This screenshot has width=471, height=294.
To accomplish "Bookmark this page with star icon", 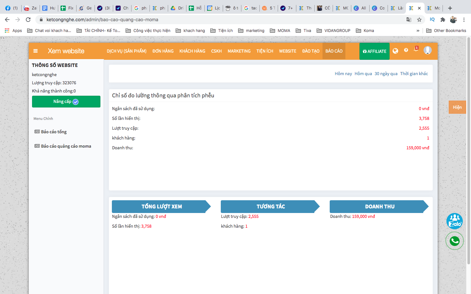I will [419, 20].
